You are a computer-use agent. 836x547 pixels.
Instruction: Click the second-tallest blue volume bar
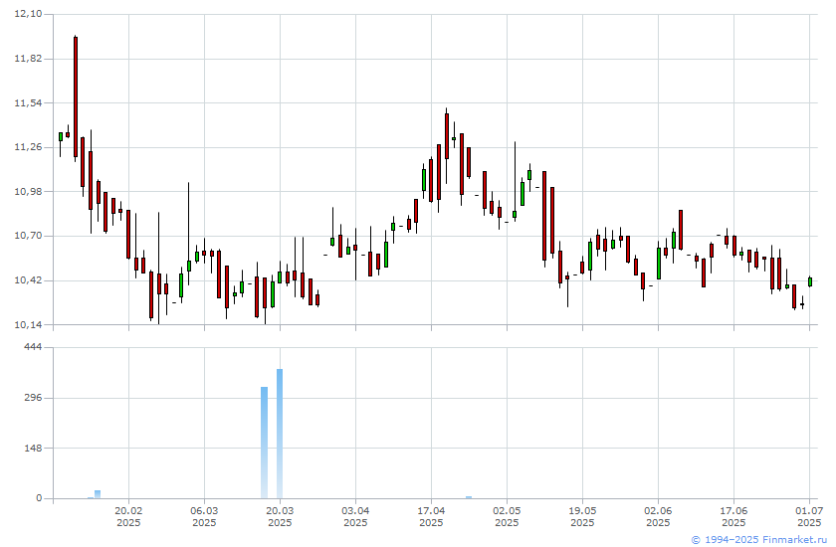[264, 443]
